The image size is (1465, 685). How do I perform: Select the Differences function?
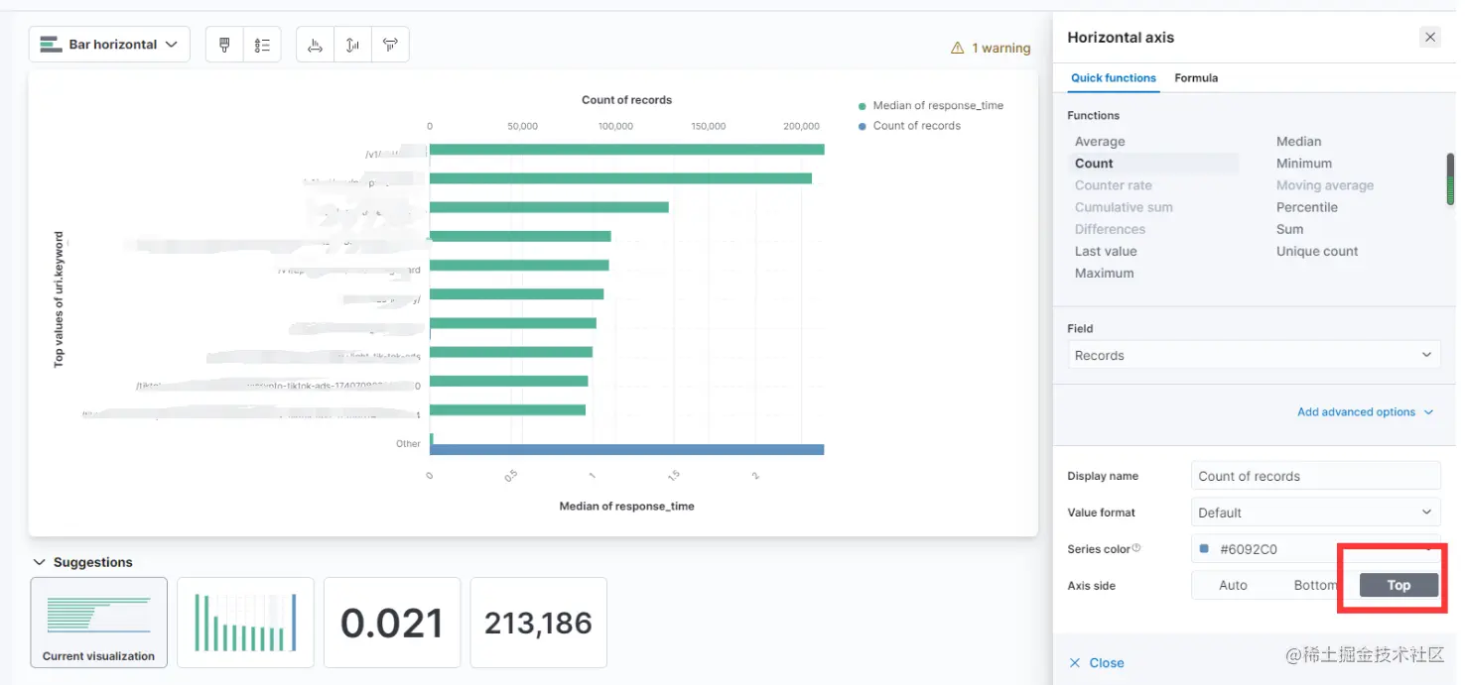(x=1110, y=229)
